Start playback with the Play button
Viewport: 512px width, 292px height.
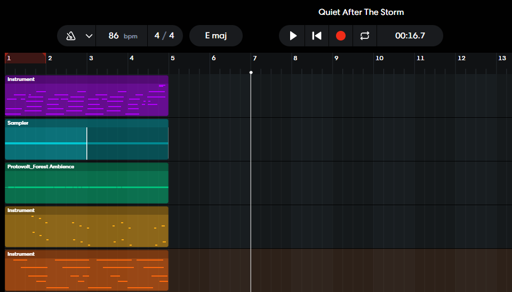pyautogui.click(x=293, y=36)
